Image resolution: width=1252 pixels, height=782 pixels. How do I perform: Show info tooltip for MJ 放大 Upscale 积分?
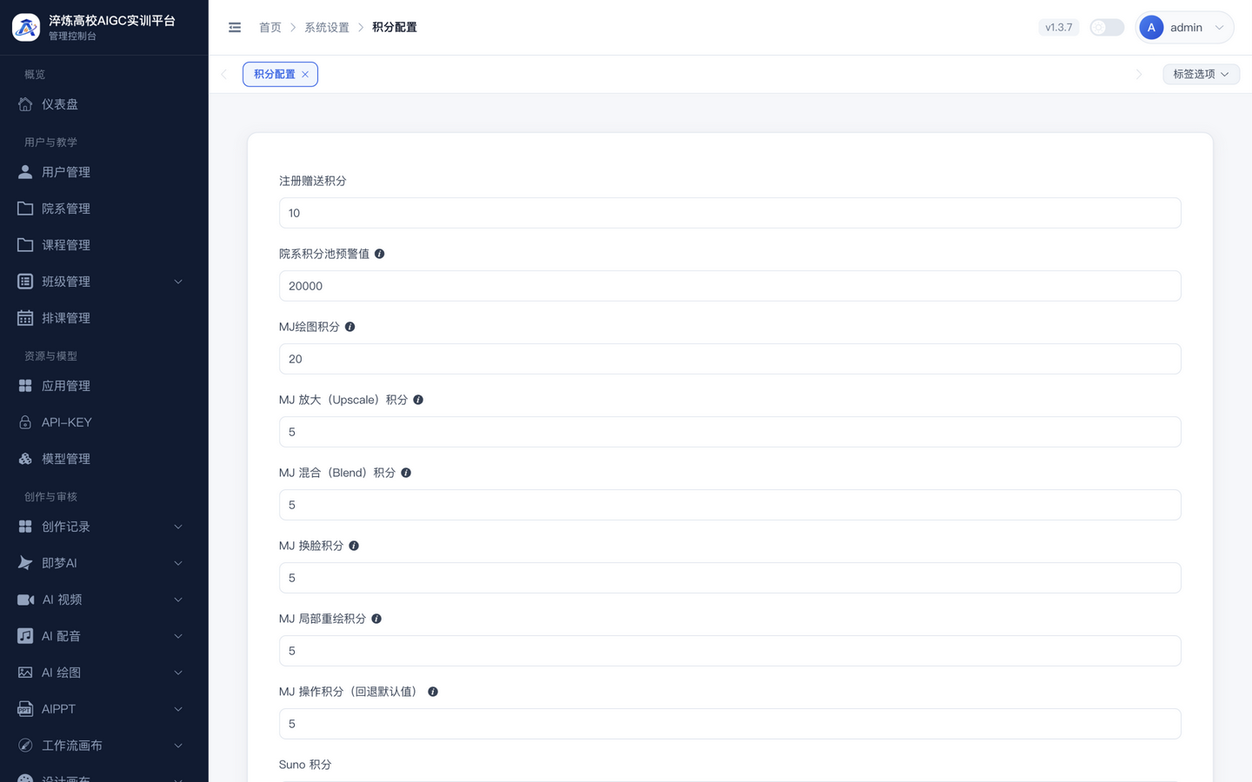click(x=418, y=400)
